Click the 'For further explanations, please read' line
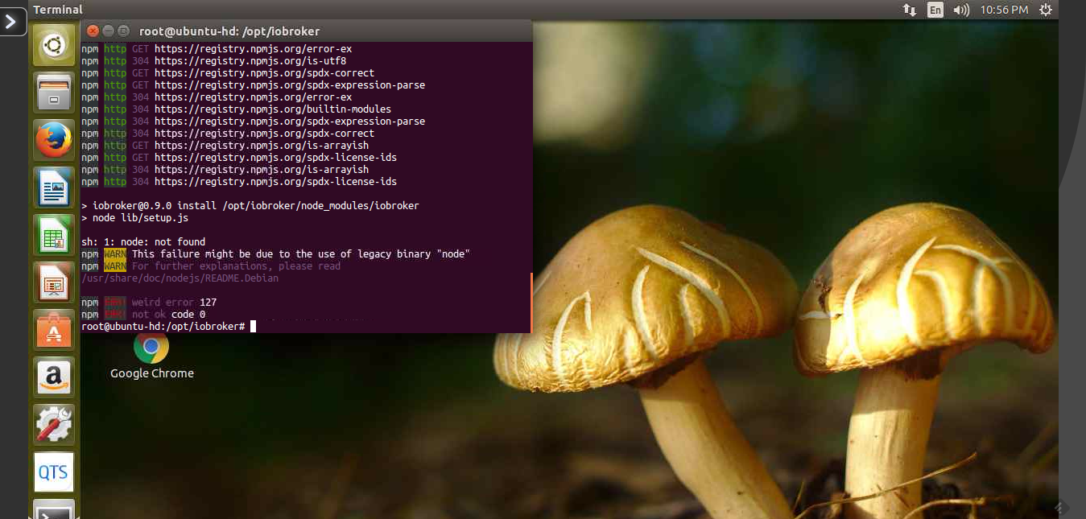1086x519 pixels. coord(211,266)
